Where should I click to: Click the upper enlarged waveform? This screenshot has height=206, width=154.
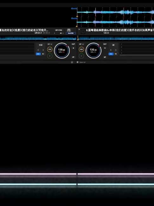tap(115, 12)
